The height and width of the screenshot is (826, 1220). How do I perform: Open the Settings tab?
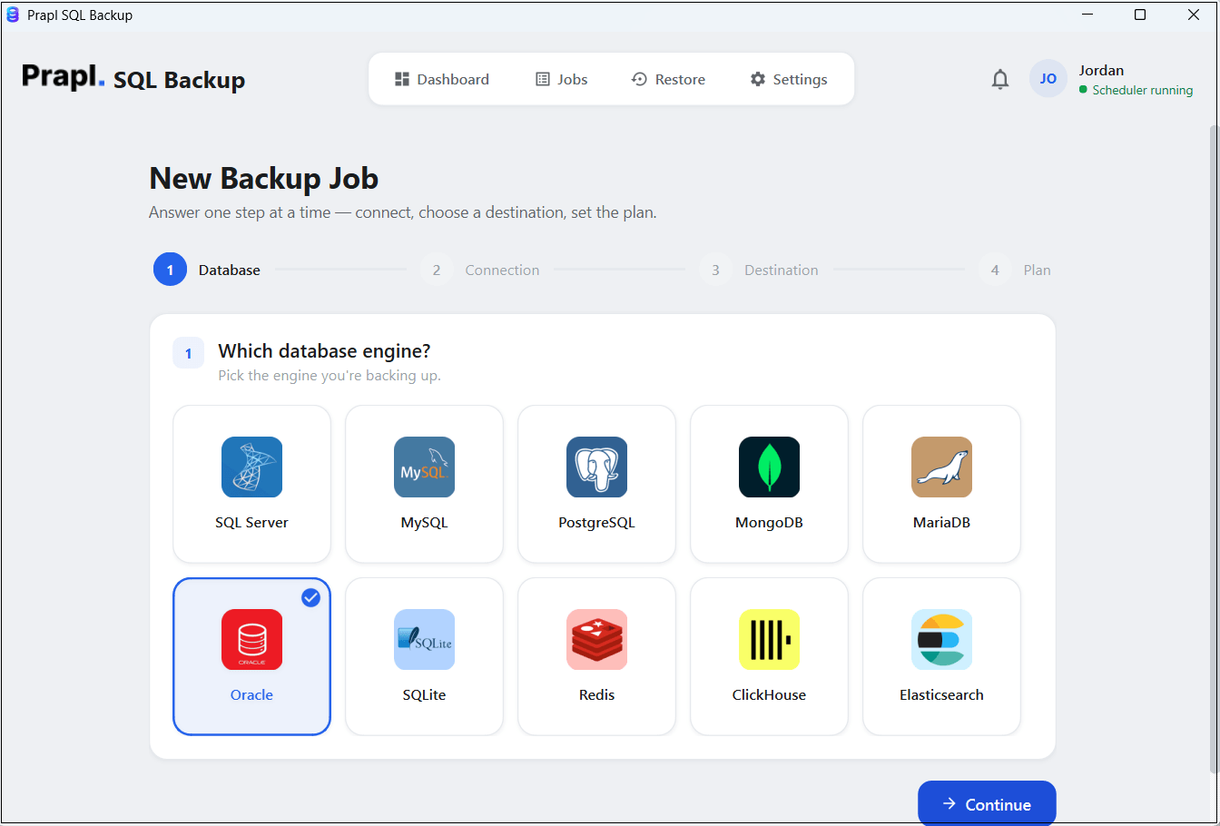789,80
